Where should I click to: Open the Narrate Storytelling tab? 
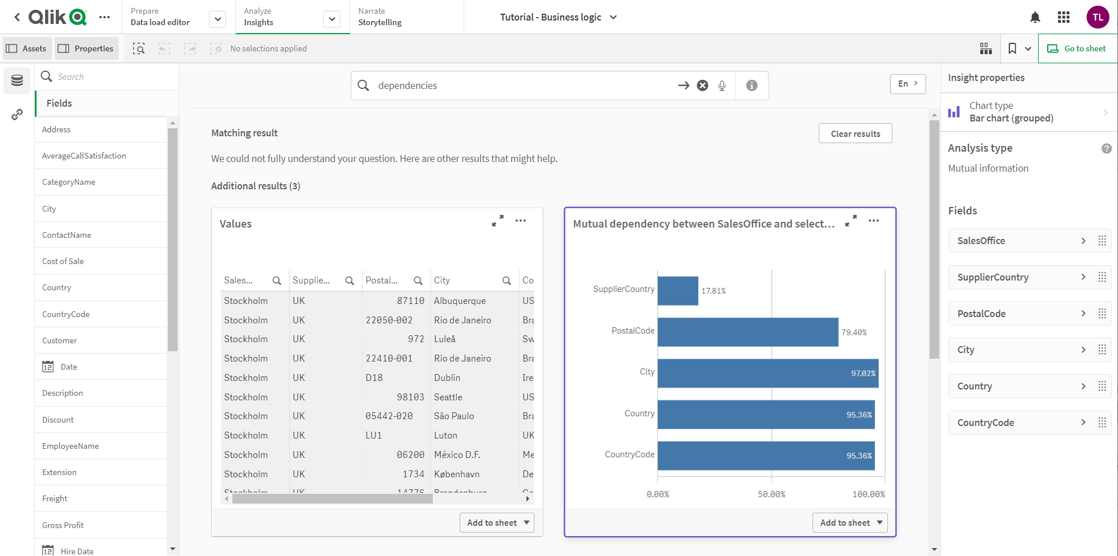(x=380, y=17)
